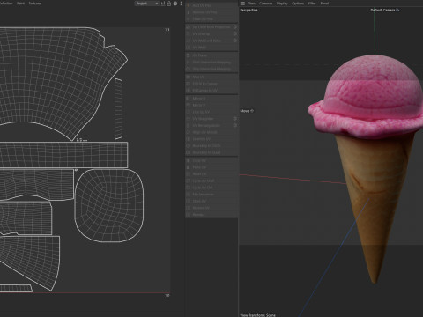
Task: Click the Perspective viewport label
Action: (x=249, y=10)
